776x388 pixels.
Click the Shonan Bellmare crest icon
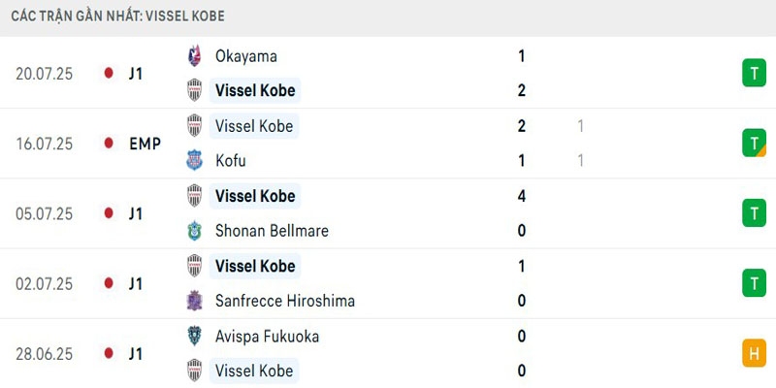[195, 231]
